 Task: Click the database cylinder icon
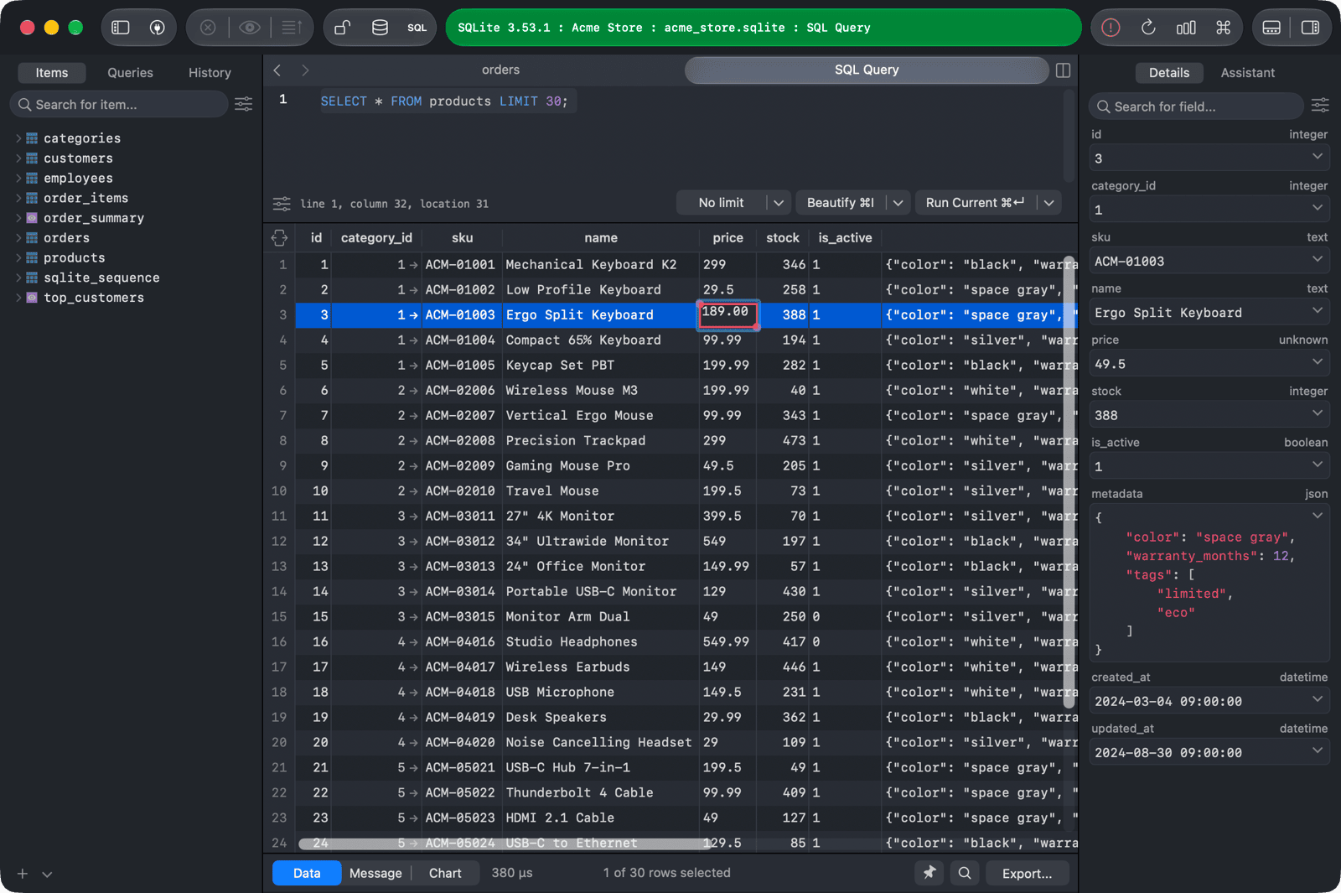click(380, 28)
